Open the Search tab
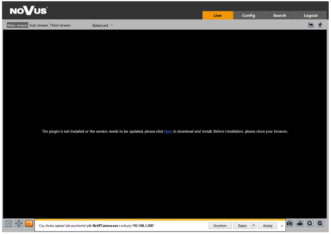 [x=280, y=15]
